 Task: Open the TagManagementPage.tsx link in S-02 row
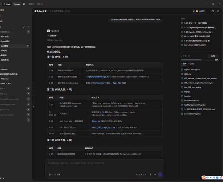[98, 77]
